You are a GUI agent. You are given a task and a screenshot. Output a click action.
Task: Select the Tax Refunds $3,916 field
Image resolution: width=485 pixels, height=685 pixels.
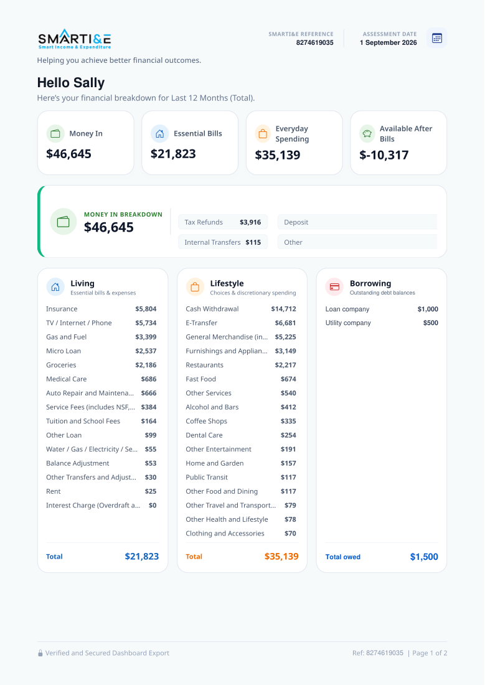223,222
